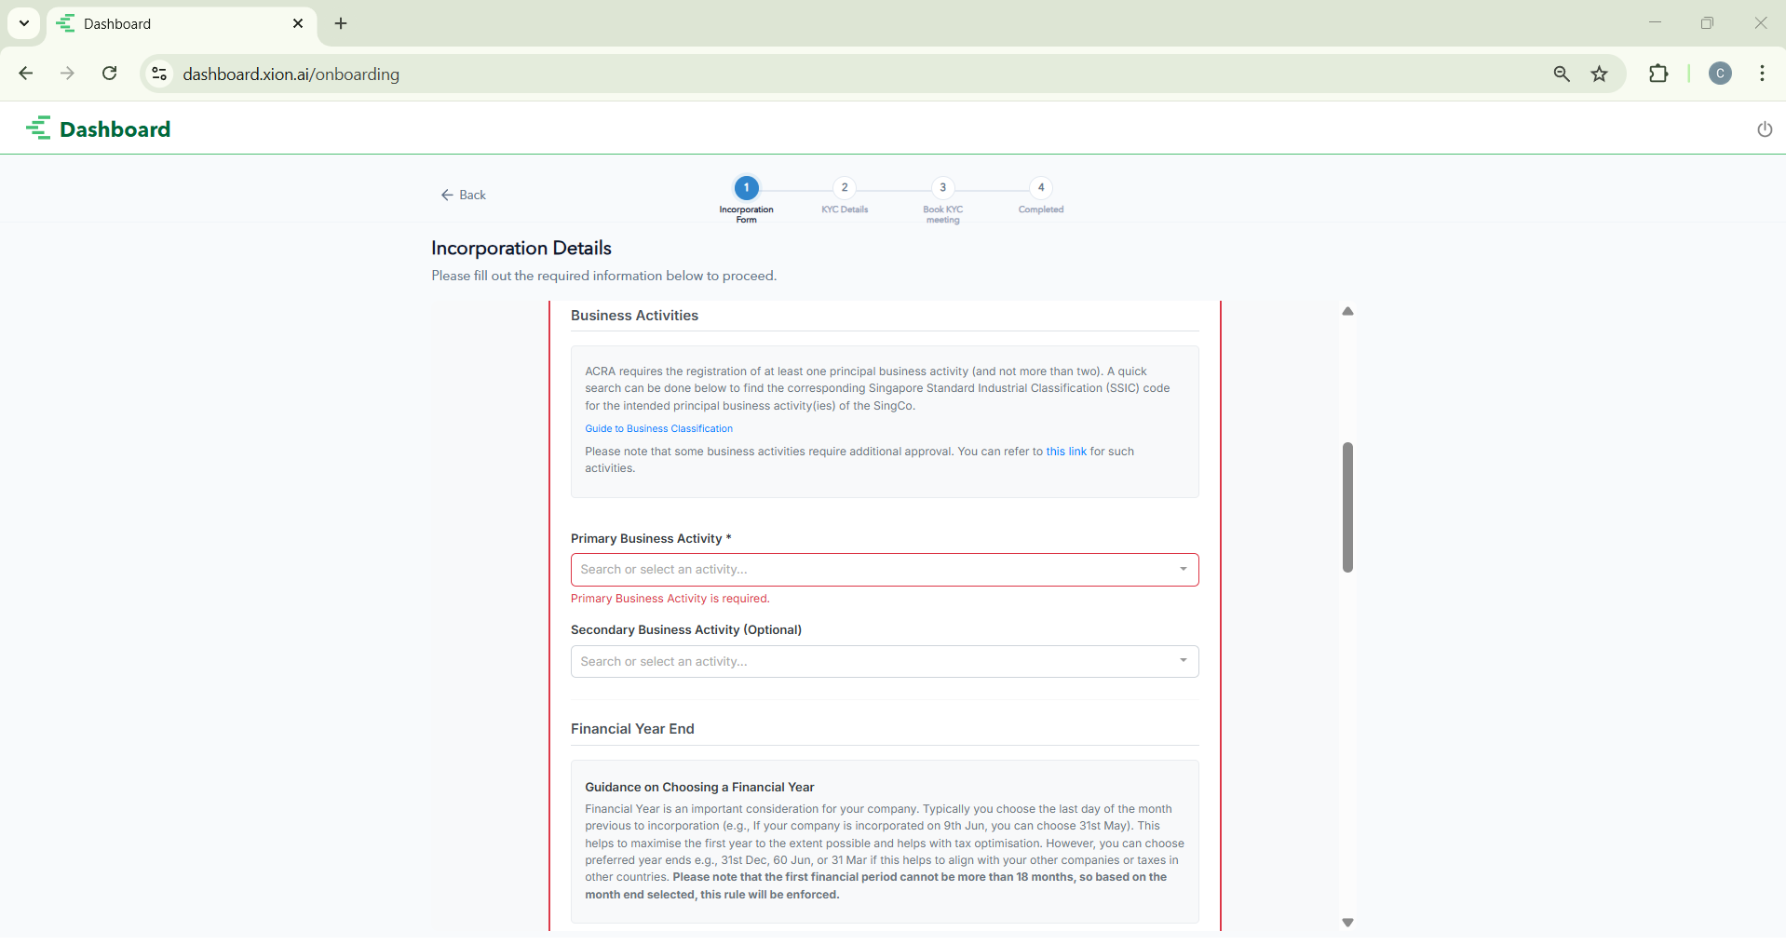Open the Chrome three-dot menu
Viewport: 1786px width, 945px height.
pos(1762,74)
